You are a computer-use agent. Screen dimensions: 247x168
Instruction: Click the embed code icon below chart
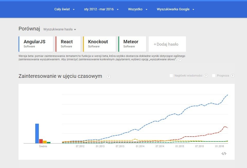coord(224,154)
